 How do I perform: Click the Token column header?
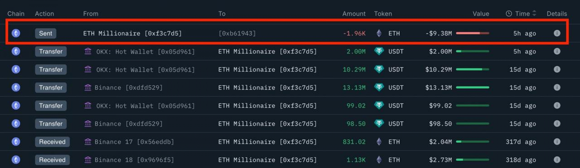(x=383, y=14)
